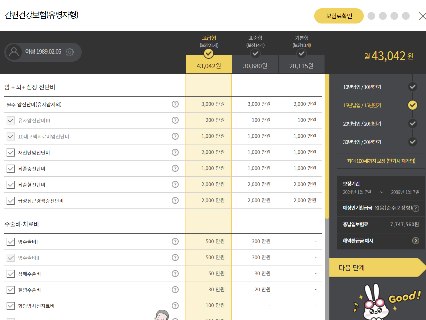Uncheck the 재진단암진단비 checkbox

point(11,153)
